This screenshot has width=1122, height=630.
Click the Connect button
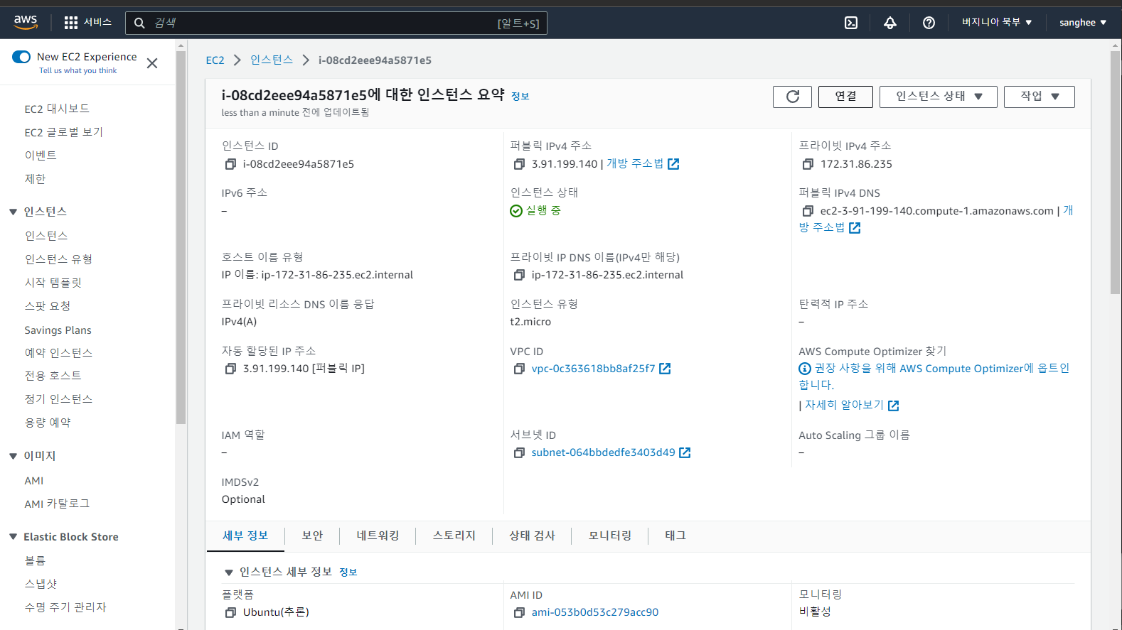coord(845,97)
